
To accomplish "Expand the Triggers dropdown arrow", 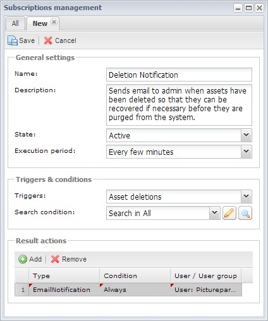I will pyautogui.click(x=247, y=197).
